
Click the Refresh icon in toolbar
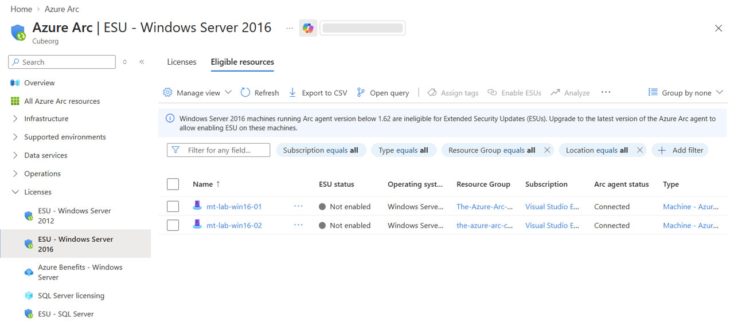click(x=245, y=92)
